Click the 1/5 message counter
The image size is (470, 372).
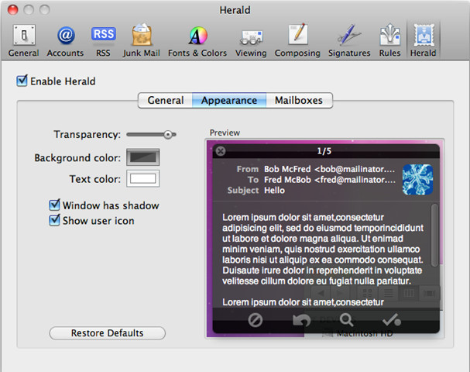(x=324, y=151)
